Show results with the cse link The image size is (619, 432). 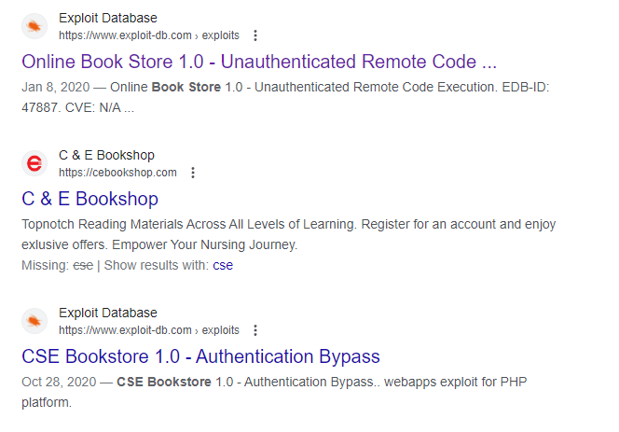223,265
